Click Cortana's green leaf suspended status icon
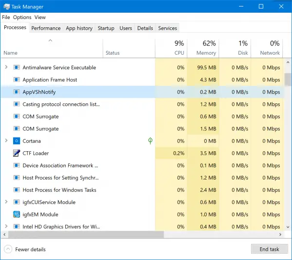 [150, 141]
